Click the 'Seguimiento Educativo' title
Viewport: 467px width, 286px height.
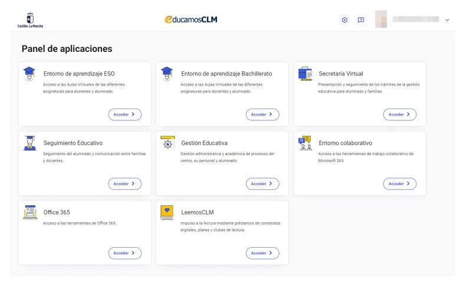click(x=73, y=143)
